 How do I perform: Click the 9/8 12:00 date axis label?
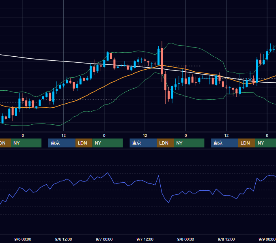[x=226, y=239]
